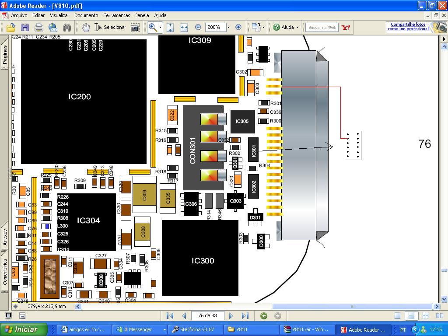Open the V810 folder taskbar button
Screen dimensions: 448x336
(251, 329)
